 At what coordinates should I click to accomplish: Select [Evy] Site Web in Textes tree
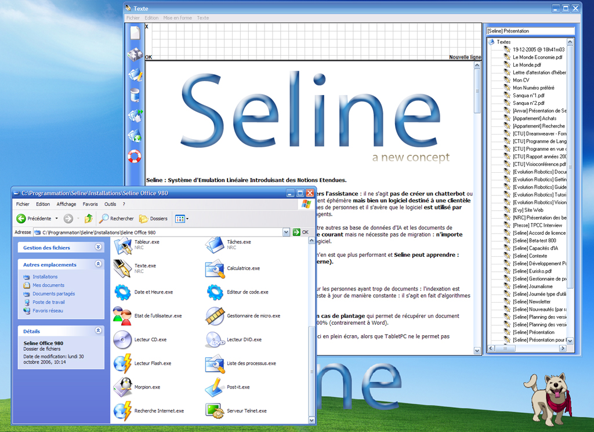pyautogui.click(x=528, y=210)
